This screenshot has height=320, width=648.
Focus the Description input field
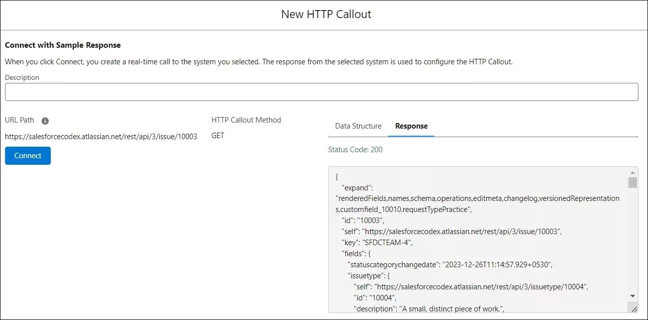pyautogui.click(x=322, y=92)
